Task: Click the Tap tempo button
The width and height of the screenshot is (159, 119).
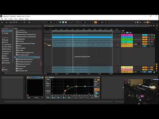Action: (6, 22)
